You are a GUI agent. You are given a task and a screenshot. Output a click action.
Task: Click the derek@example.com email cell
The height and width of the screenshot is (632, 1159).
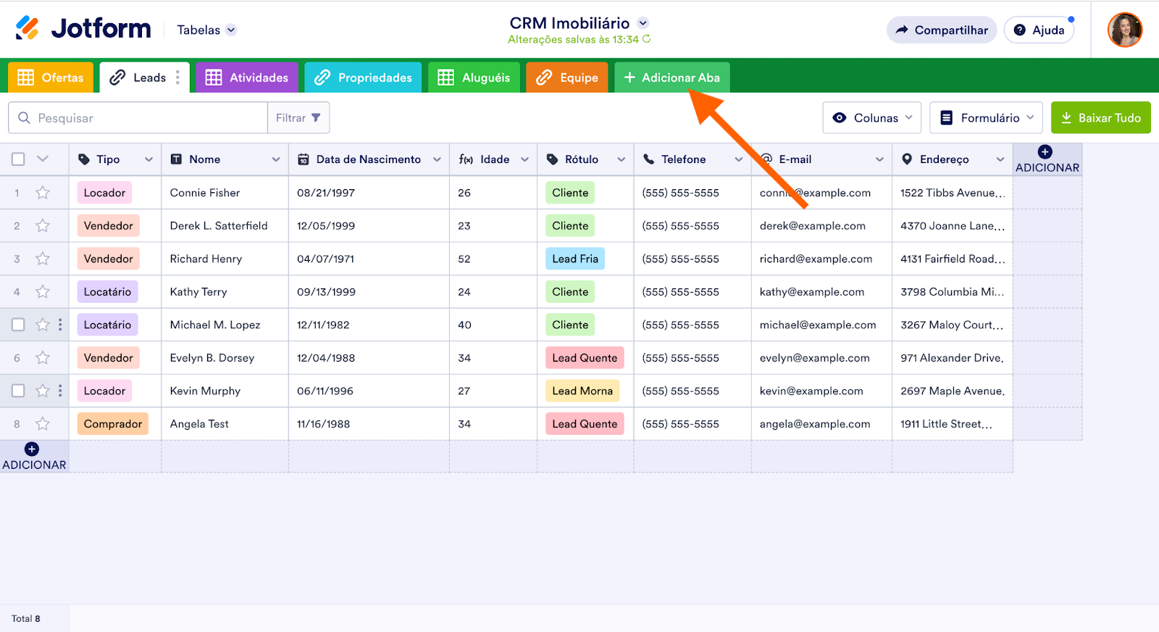pyautogui.click(x=821, y=226)
